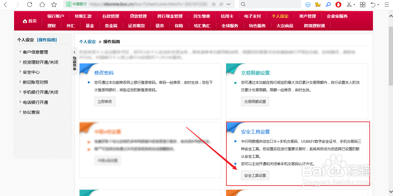The width and height of the screenshot is (393, 196).
Task: Switch to the 电子支付 menu item
Action: [x=252, y=16]
